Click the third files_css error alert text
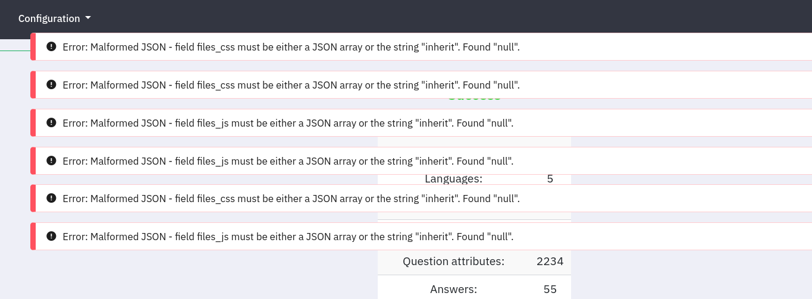Viewport: 812px width, 299px height. [291, 199]
